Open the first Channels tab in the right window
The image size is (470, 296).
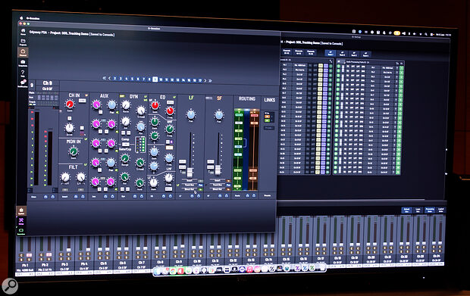pyautogui.click(x=287, y=52)
